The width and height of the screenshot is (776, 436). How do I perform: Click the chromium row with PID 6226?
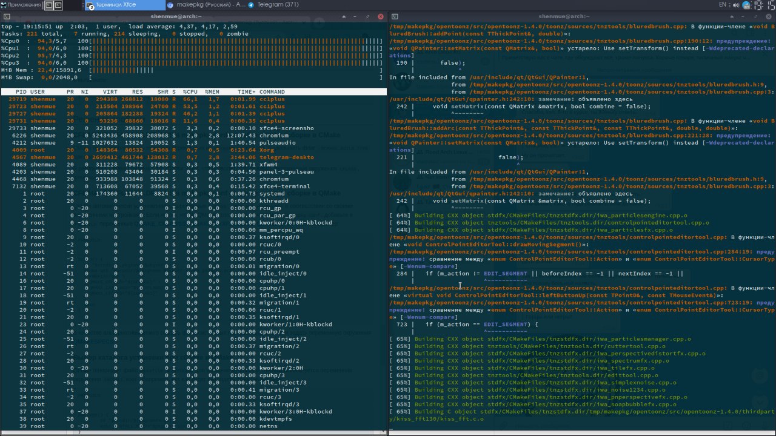[x=193, y=136]
